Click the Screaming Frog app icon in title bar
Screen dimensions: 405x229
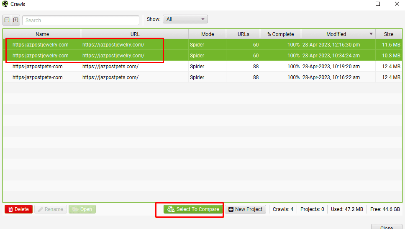click(5, 4)
